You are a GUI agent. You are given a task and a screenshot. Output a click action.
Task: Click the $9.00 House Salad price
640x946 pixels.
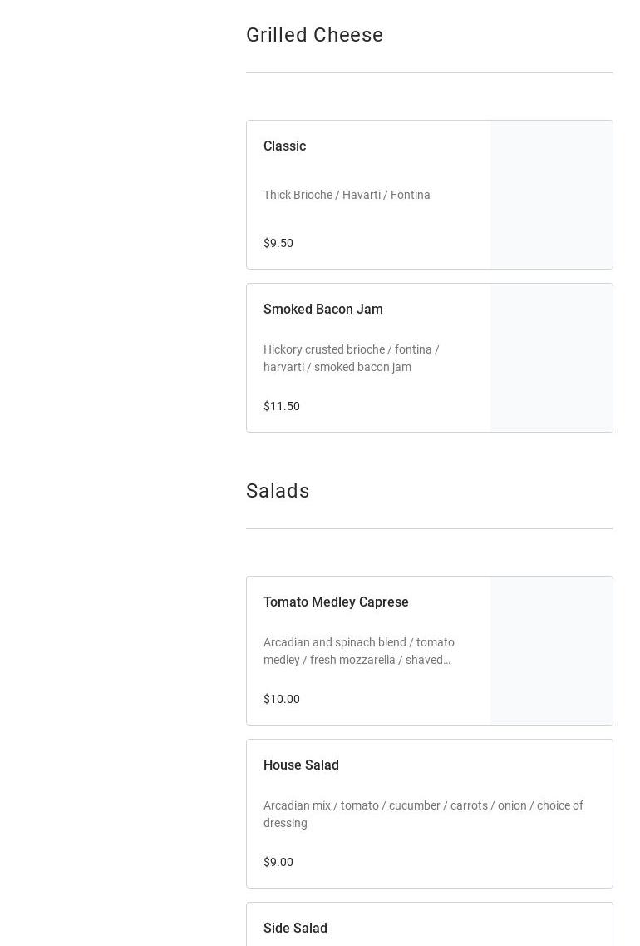(278, 862)
